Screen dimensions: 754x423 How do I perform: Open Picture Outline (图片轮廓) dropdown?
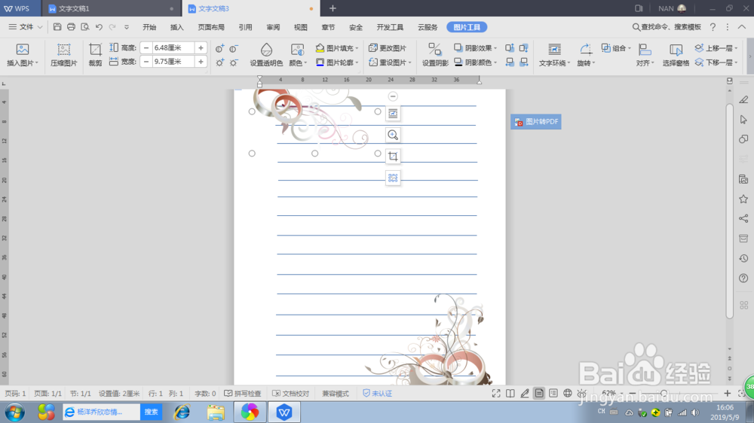click(337, 62)
